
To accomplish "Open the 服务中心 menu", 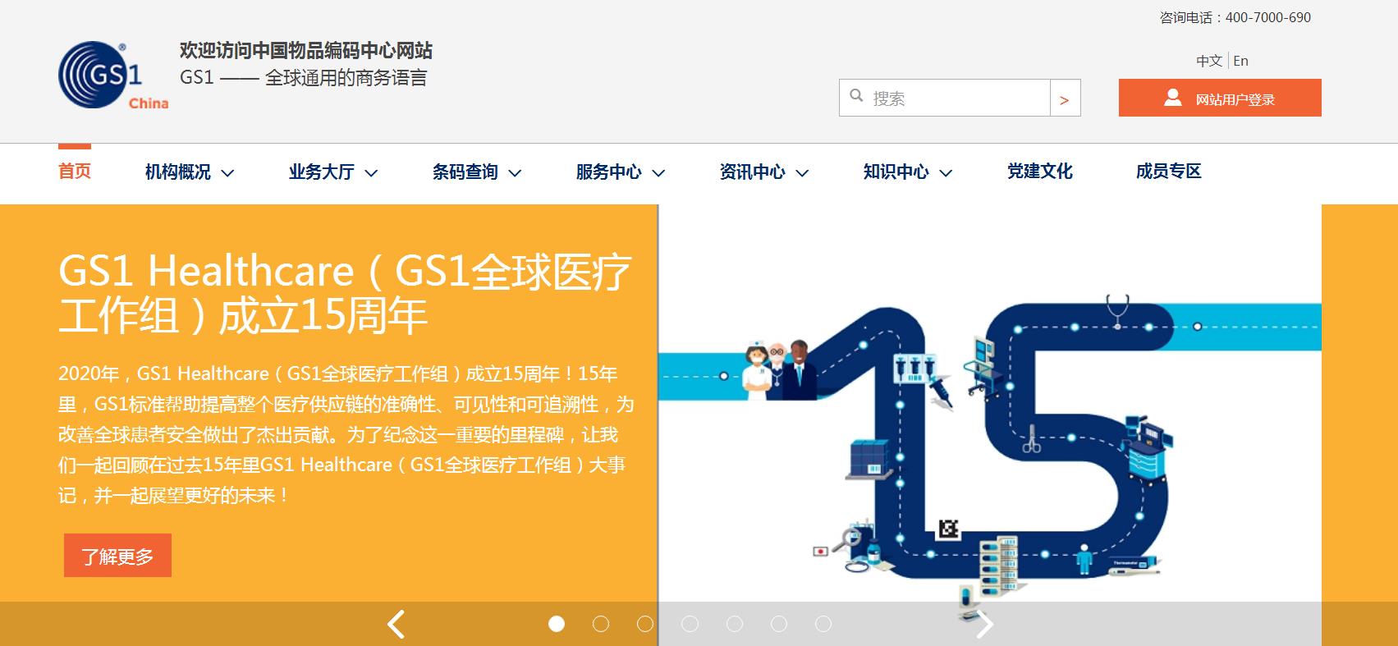I will pos(609,172).
